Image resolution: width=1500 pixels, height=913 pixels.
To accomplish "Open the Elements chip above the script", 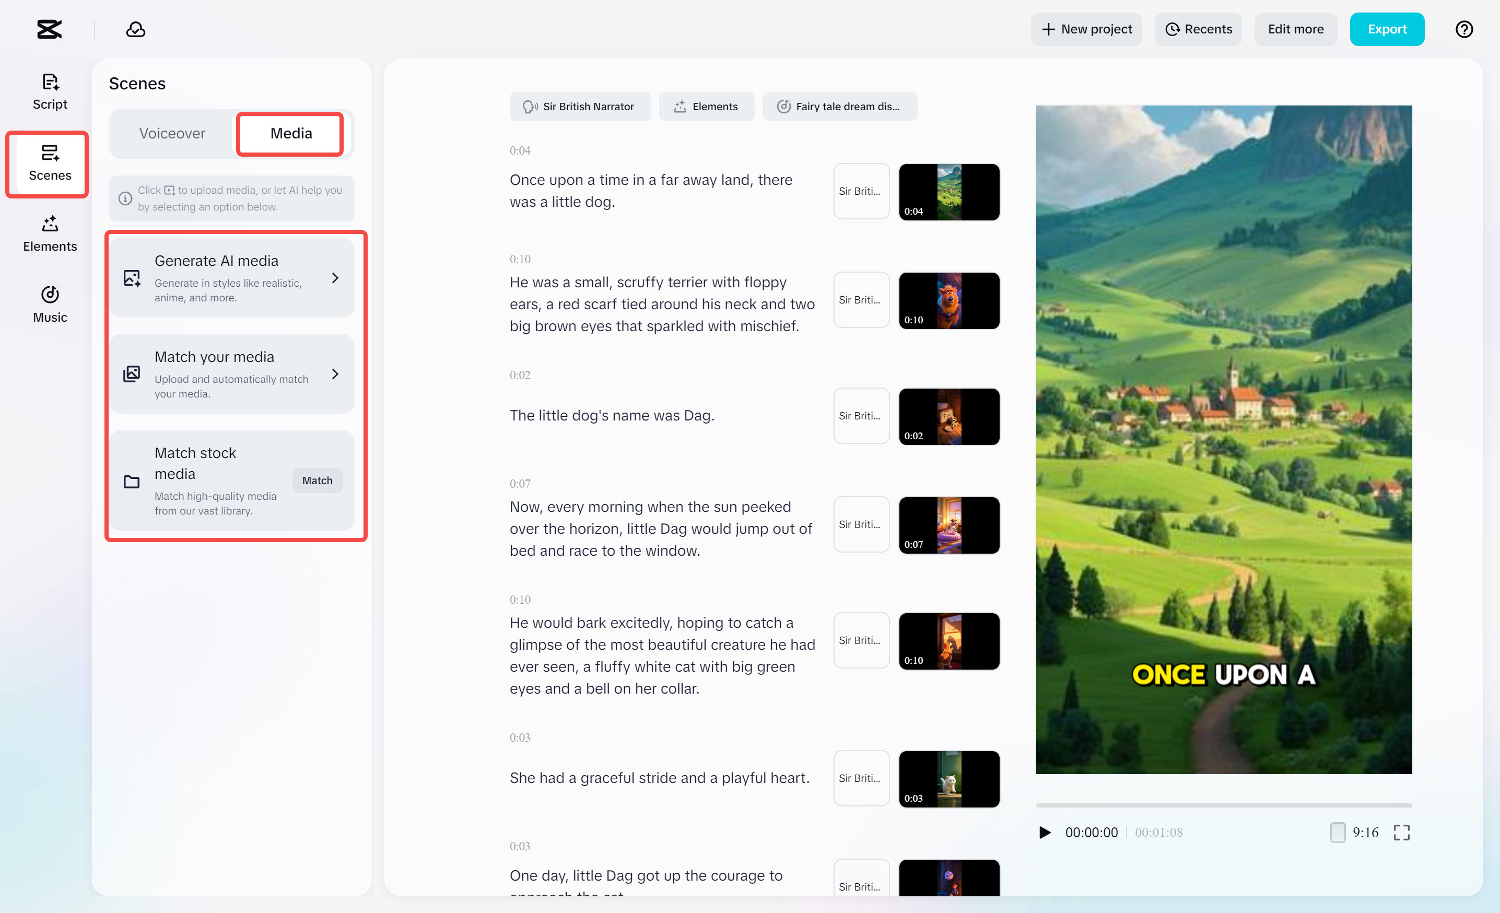I will tap(706, 106).
